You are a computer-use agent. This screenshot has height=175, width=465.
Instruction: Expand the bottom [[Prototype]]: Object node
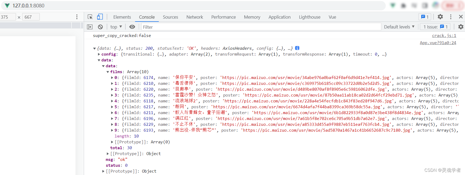tap(103, 171)
